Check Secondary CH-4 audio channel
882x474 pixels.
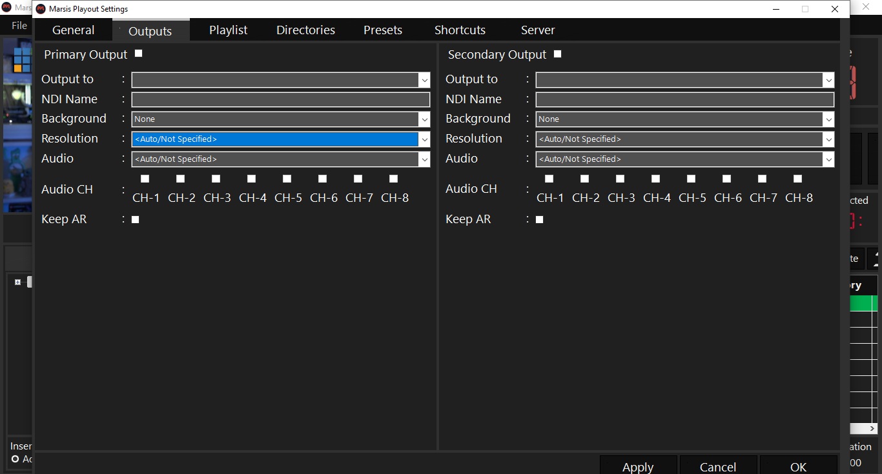pos(655,179)
